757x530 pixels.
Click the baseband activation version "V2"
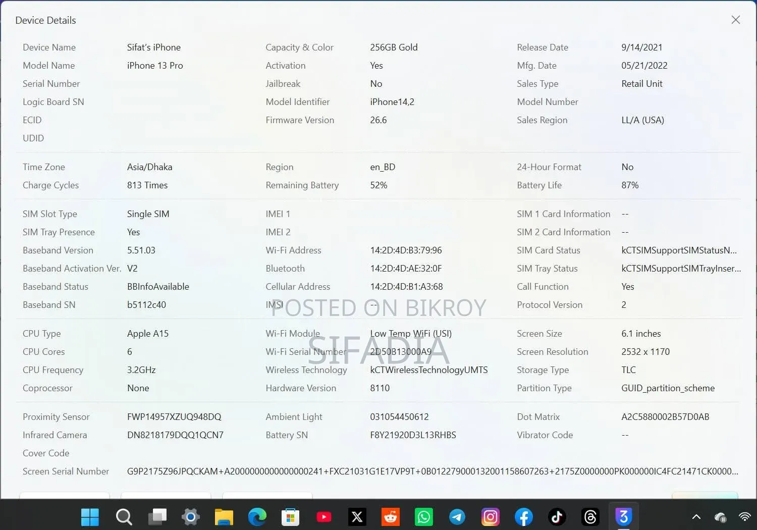pos(132,269)
